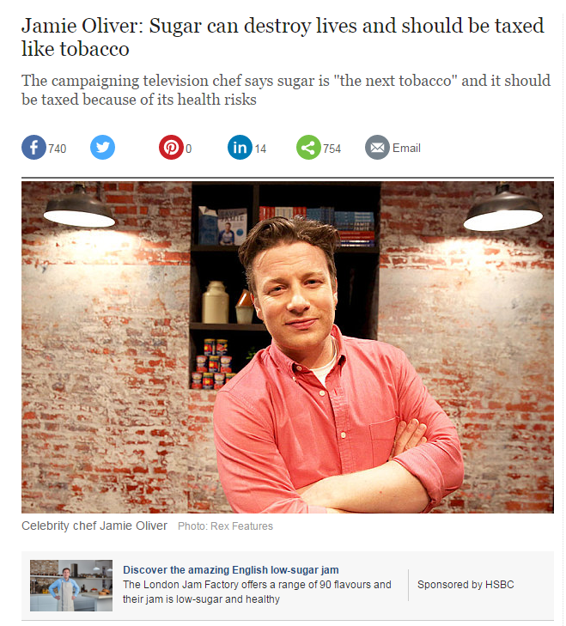Open the green share icon
This screenshot has height=626, width=566.
pyautogui.click(x=308, y=148)
